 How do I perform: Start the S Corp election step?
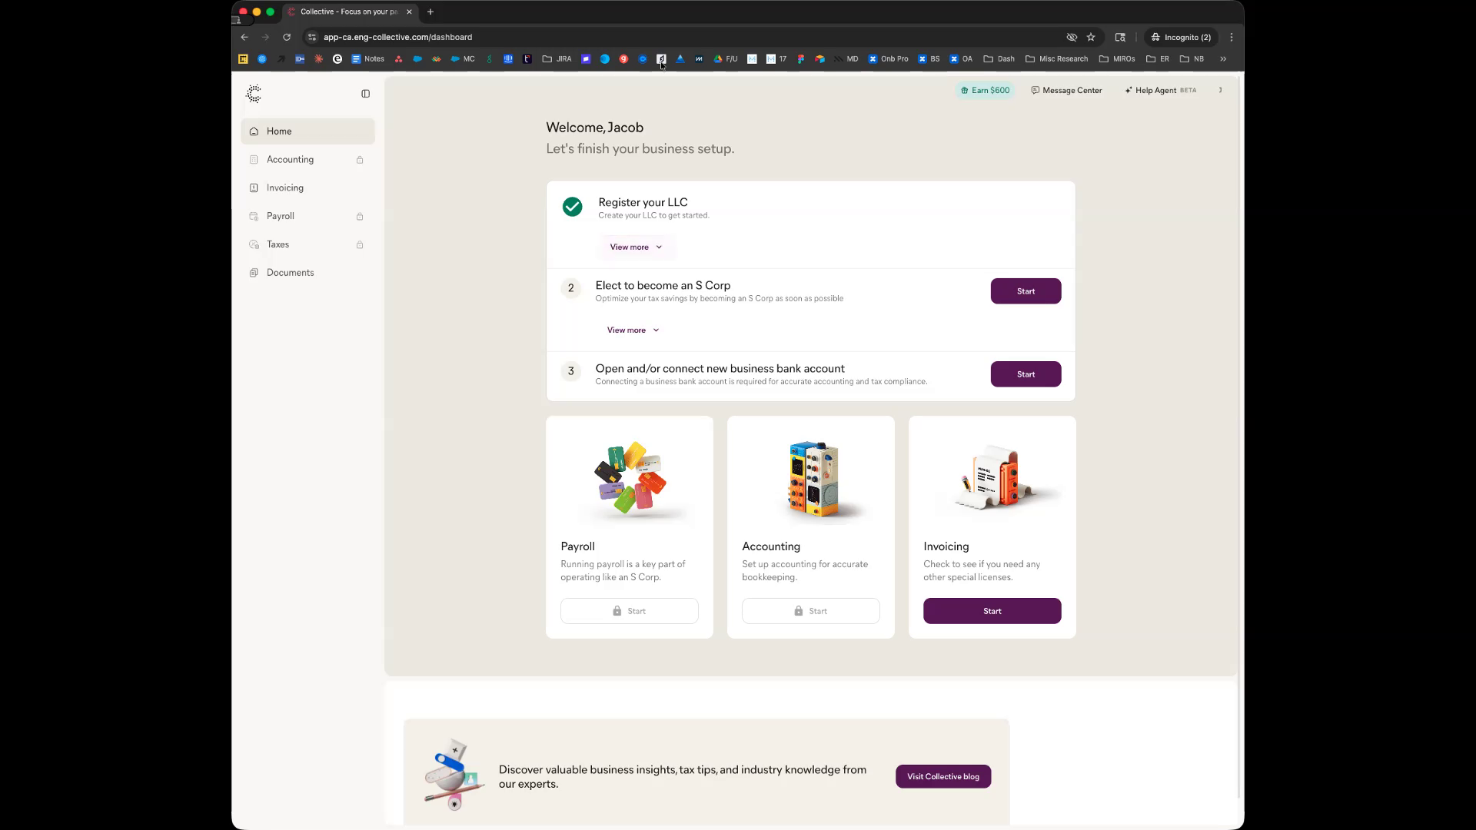pyautogui.click(x=1026, y=291)
